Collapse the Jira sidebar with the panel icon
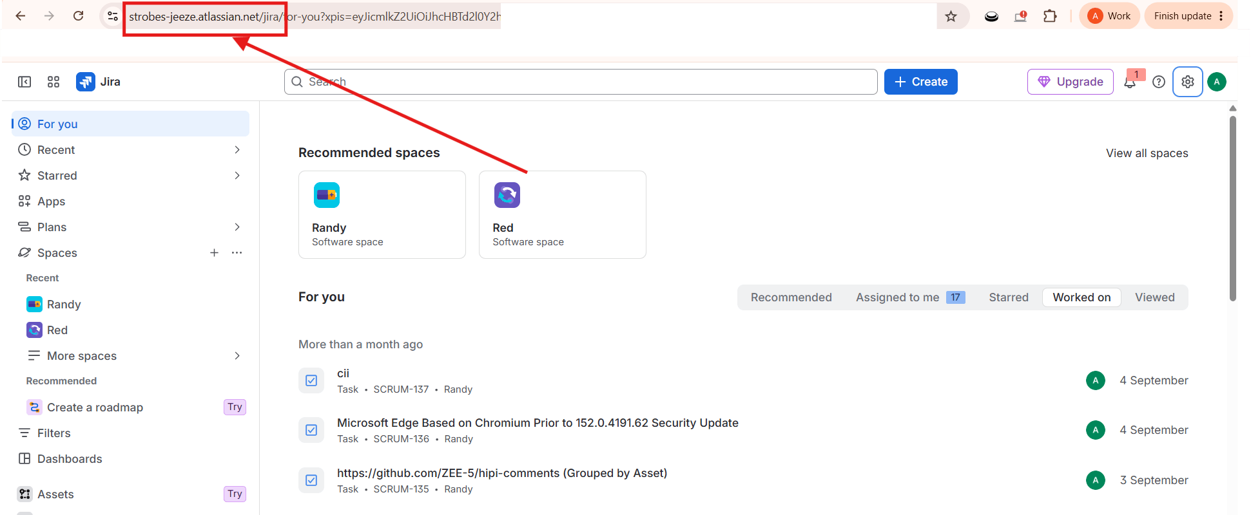 pos(24,82)
